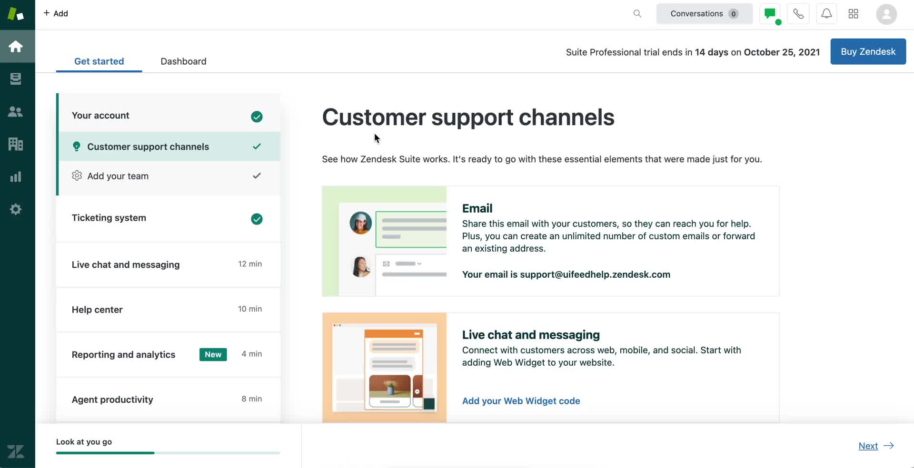Image resolution: width=914 pixels, height=468 pixels.
Task: Click the arrow icon next to Next
Action: [x=888, y=446]
